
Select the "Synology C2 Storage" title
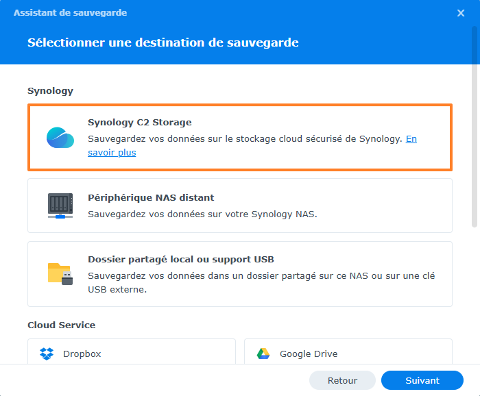(140, 123)
